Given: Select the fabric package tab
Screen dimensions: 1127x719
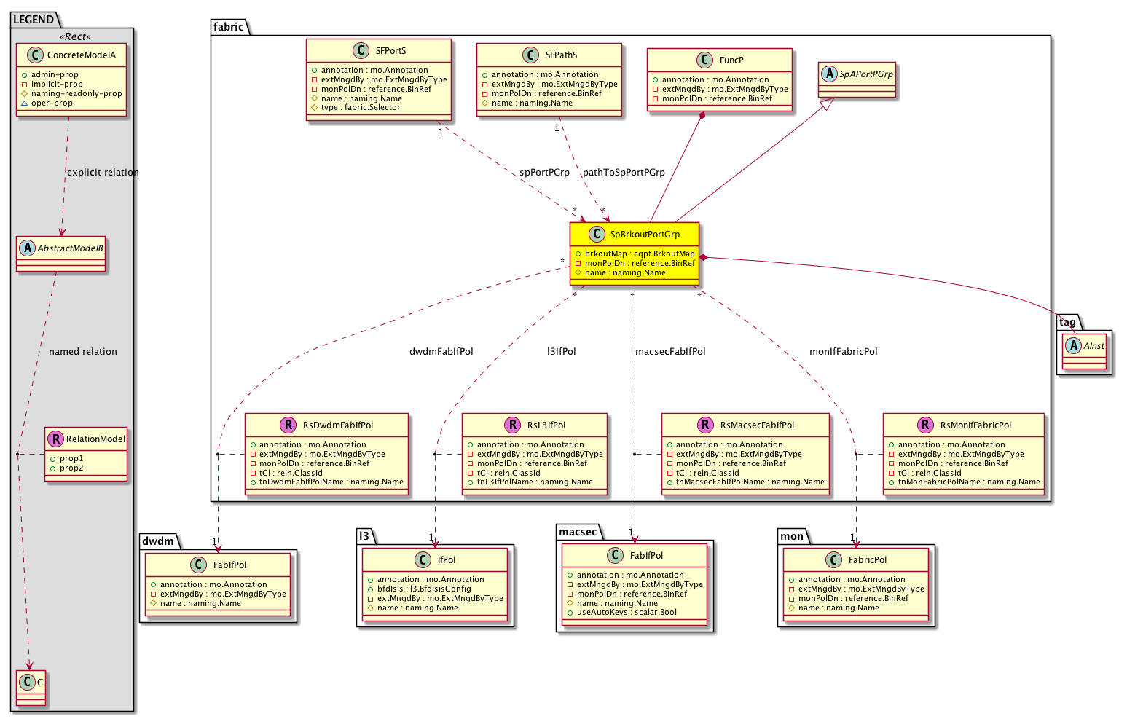Looking at the screenshot, I should 229,27.
